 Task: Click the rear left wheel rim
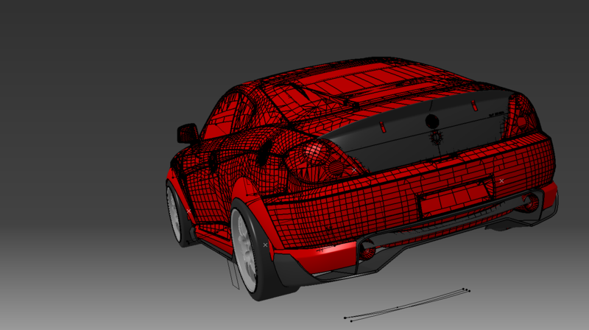coord(245,248)
